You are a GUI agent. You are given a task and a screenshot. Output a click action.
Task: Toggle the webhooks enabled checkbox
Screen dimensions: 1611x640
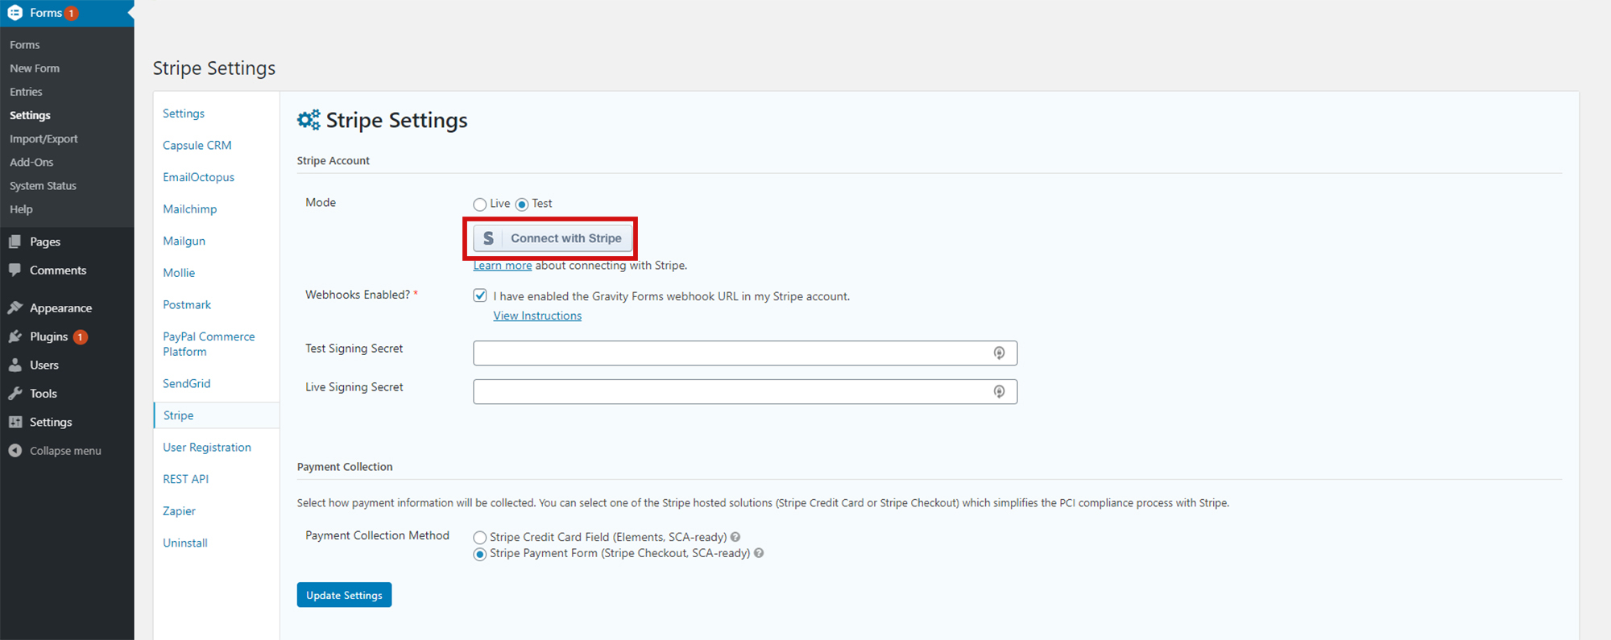(x=480, y=295)
